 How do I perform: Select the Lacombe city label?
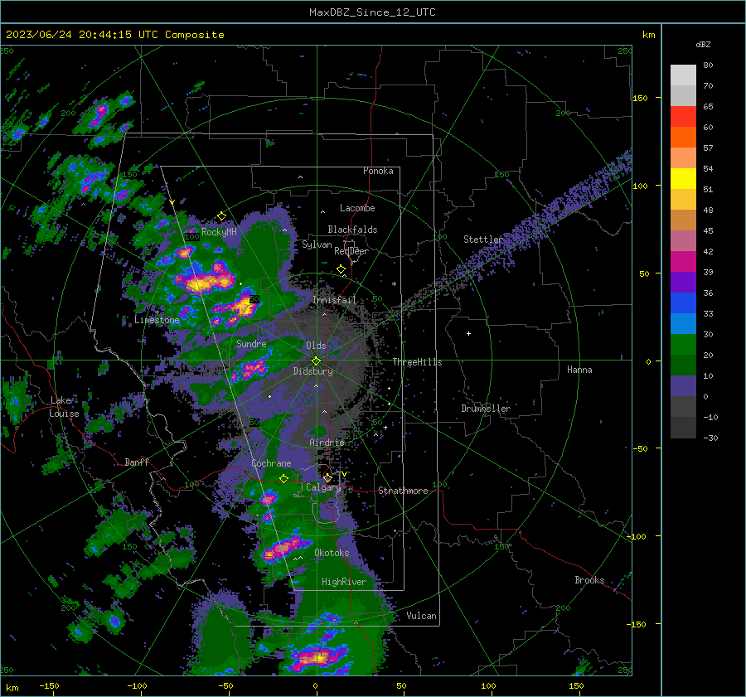[357, 208]
